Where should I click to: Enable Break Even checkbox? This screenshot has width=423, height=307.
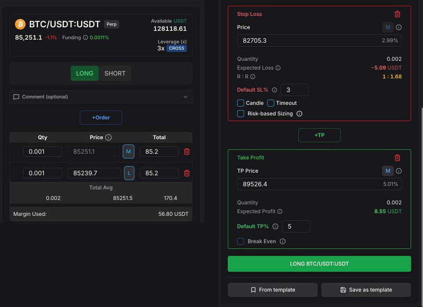[x=241, y=241]
